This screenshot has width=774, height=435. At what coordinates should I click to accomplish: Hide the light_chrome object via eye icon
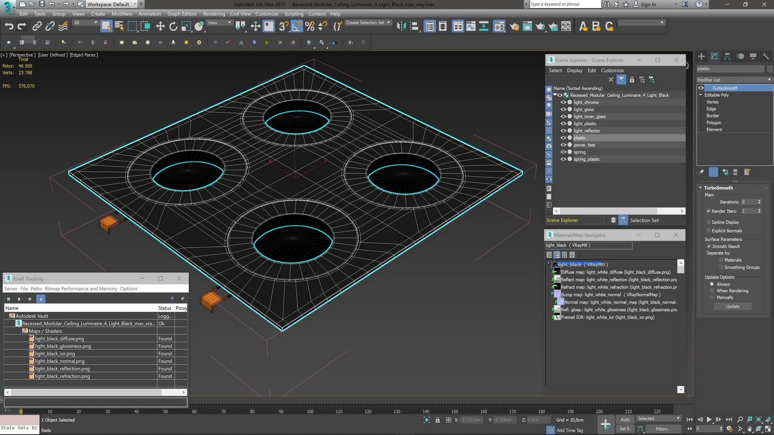pyautogui.click(x=563, y=102)
